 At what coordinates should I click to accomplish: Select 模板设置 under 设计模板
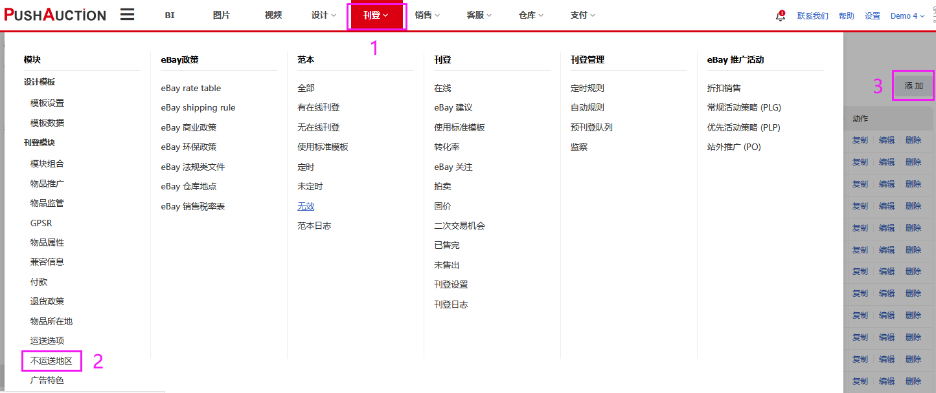[47, 103]
